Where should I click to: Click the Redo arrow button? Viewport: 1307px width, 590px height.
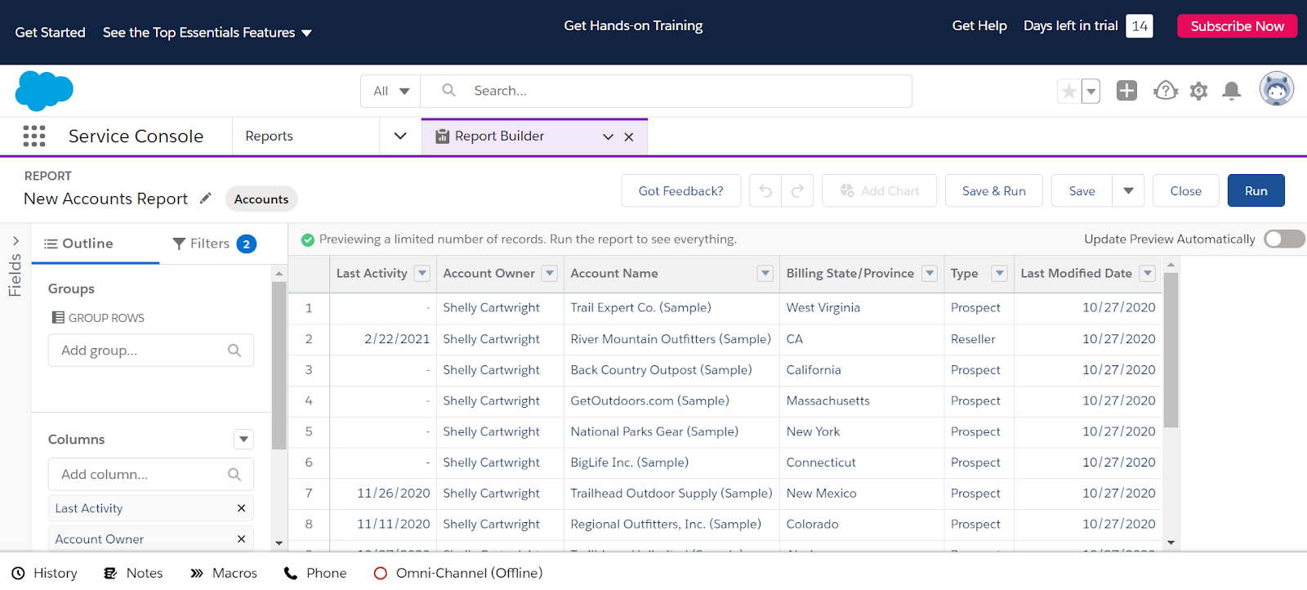coord(797,190)
